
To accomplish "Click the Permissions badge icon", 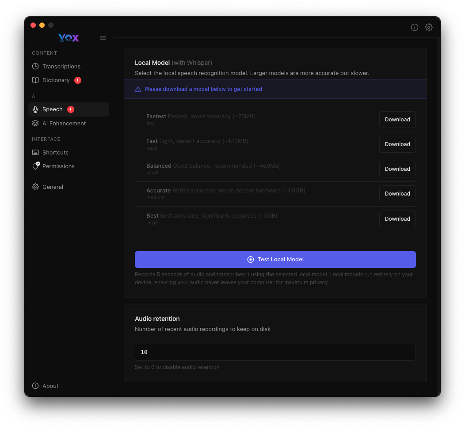I will (35, 166).
